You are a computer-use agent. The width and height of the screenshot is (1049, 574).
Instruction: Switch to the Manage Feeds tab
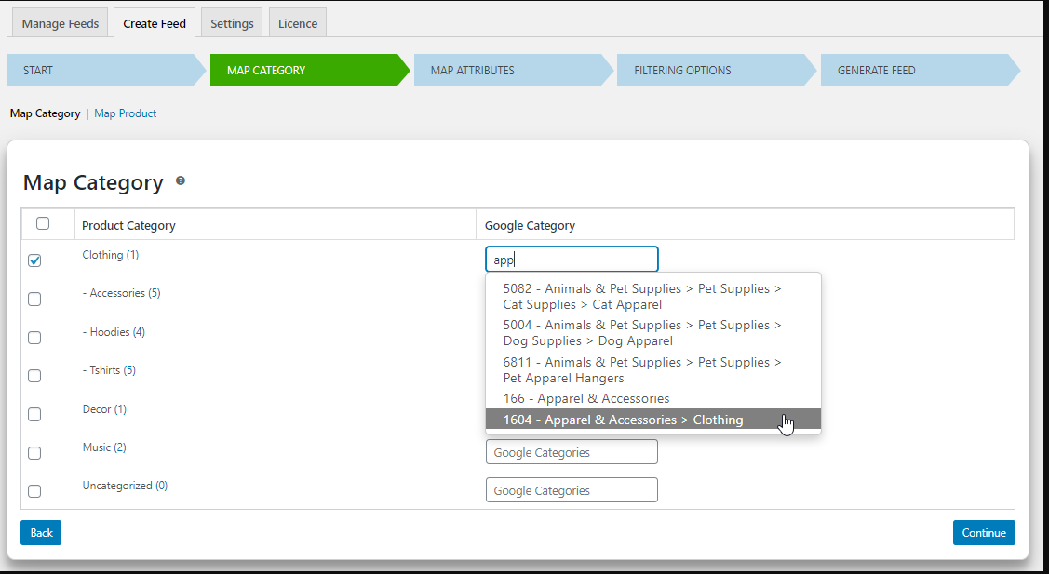pyautogui.click(x=61, y=23)
